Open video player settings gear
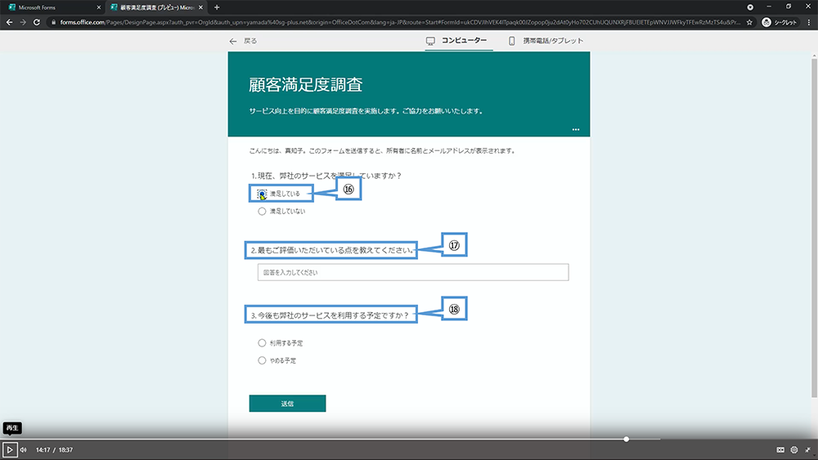 [x=794, y=449]
